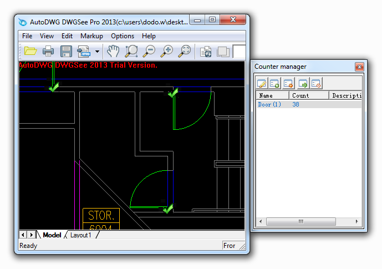Viewport: 382px width, 269px height.
Task: Open a drawing with the folder icon
Action: (30, 51)
